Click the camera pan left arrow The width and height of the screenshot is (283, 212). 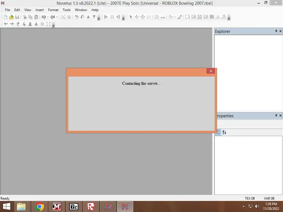coord(6,24)
